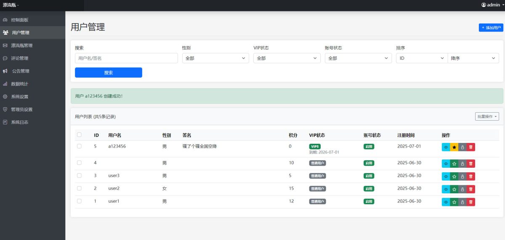The width and height of the screenshot is (505, 240).
Task: Delete user a123456 with the trash icon
Action: coord(471,147)
